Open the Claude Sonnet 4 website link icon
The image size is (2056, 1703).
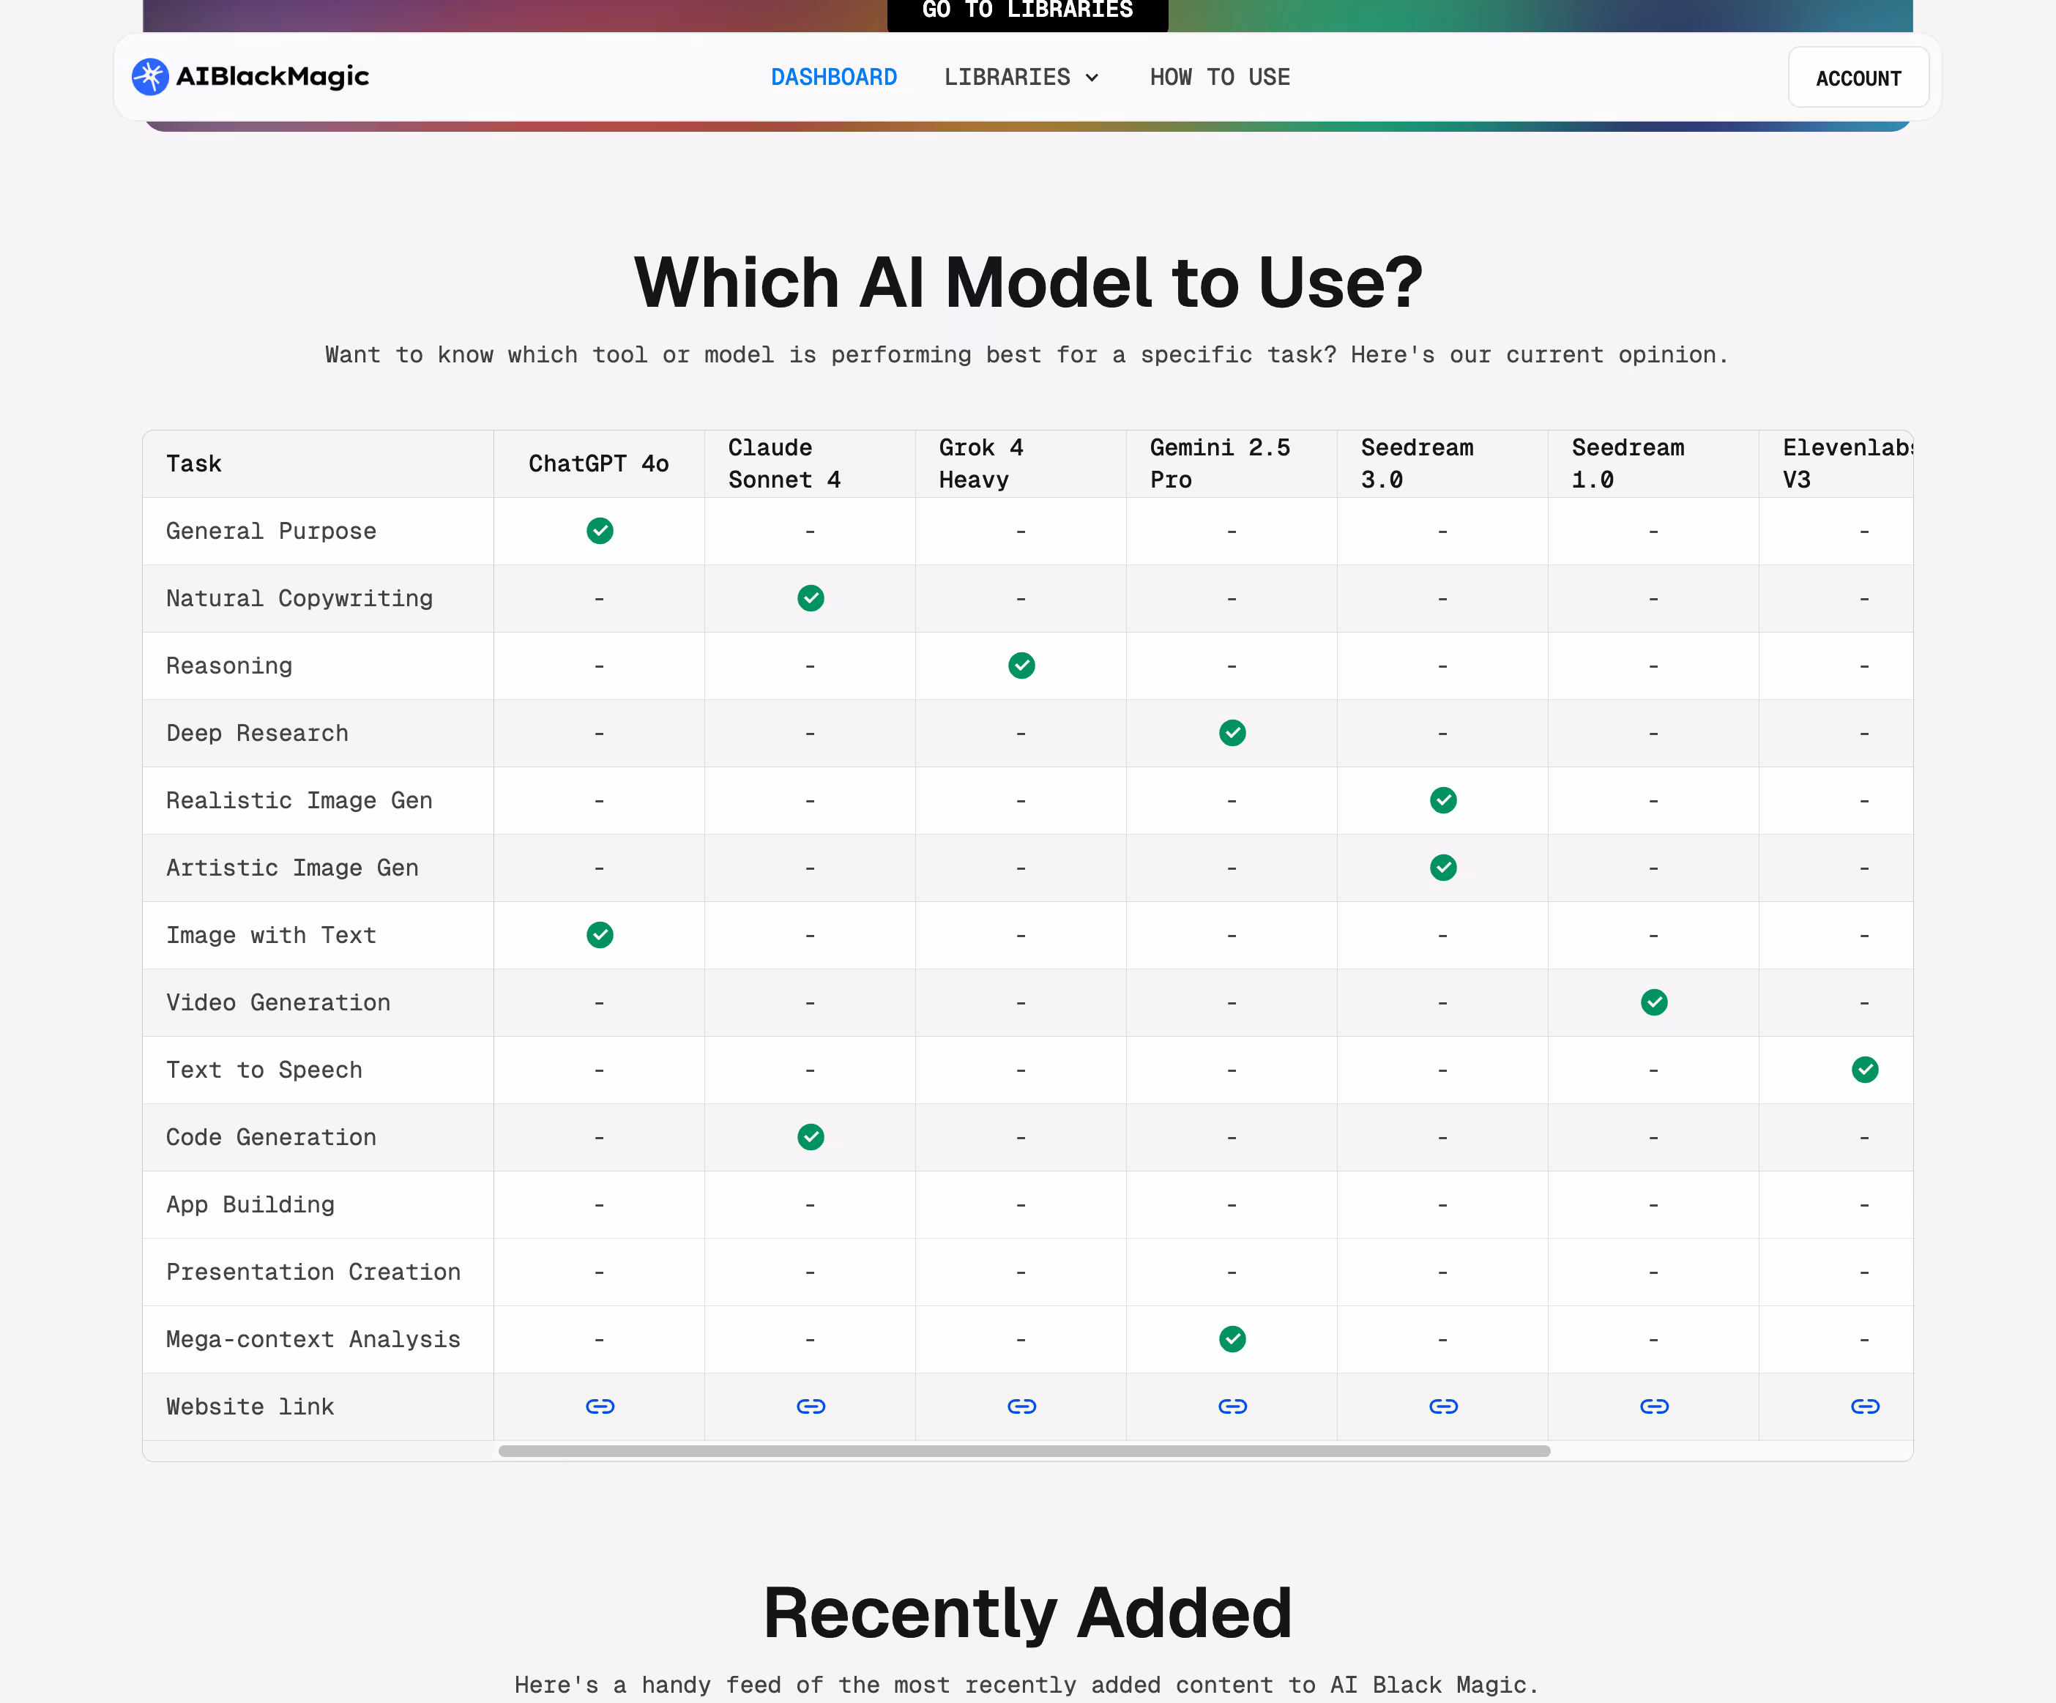tap(811, 1406)
